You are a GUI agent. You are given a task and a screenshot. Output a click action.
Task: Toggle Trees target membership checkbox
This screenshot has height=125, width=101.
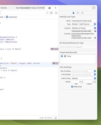tap(62, 56)
